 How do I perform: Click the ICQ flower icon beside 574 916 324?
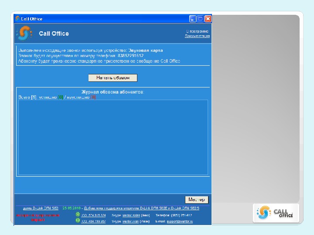pyautogui.click(x=78, y=215)
